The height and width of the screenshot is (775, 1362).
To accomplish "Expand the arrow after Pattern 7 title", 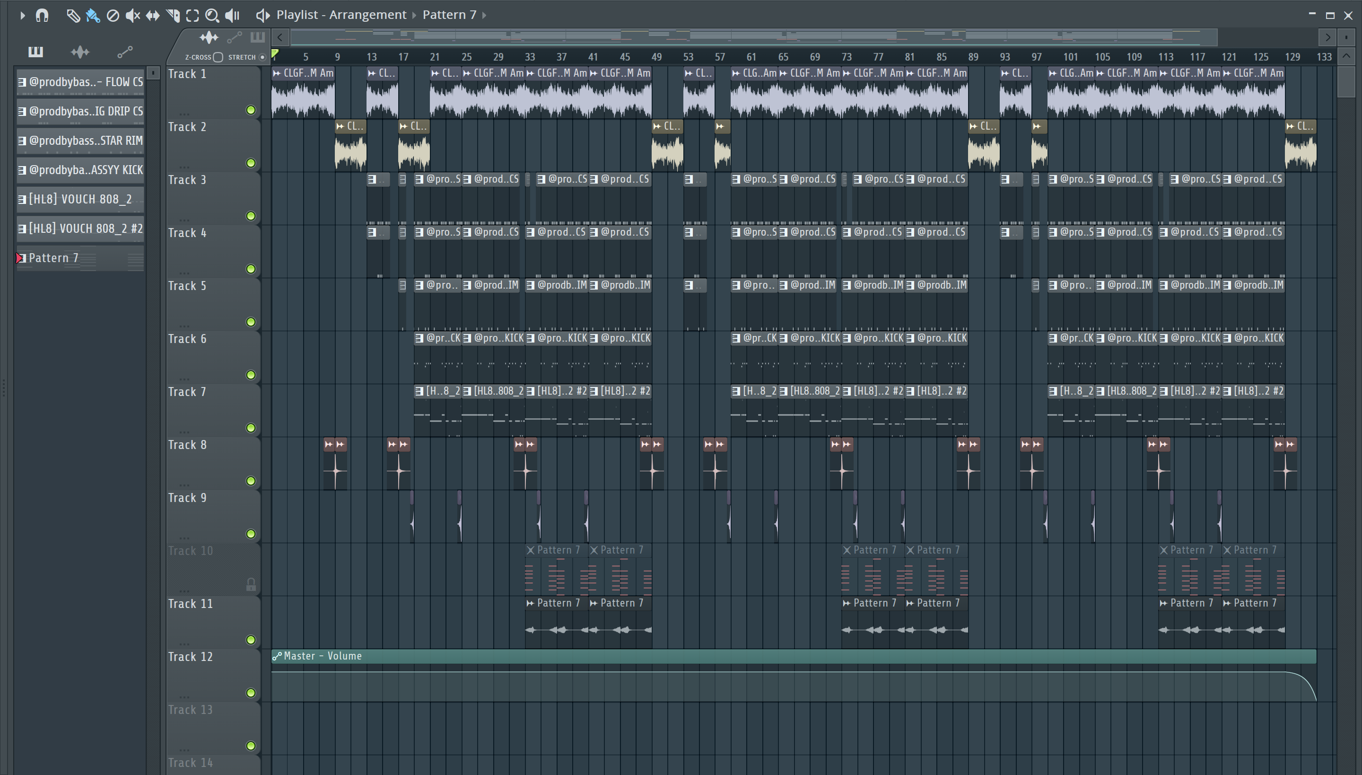I will click(484, 15).
